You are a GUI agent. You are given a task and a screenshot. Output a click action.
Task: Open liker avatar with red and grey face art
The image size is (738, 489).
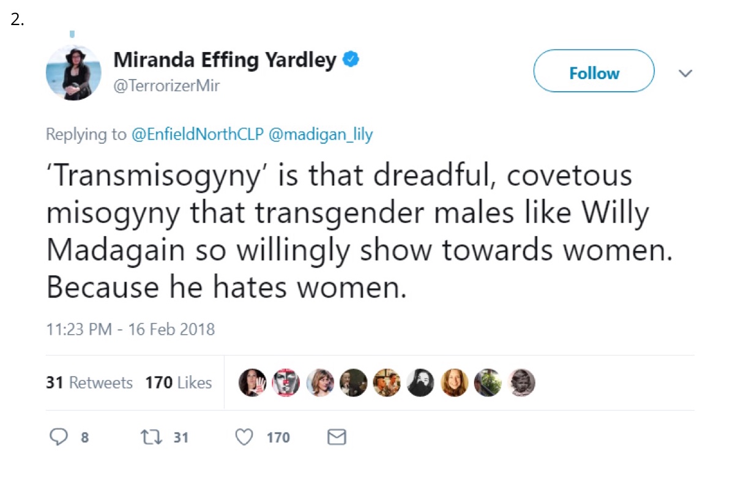point(286,383)
